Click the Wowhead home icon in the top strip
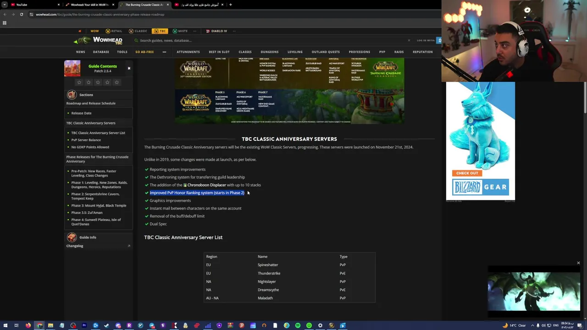Screen dimensions: 587x330 (x=79, y=31)
